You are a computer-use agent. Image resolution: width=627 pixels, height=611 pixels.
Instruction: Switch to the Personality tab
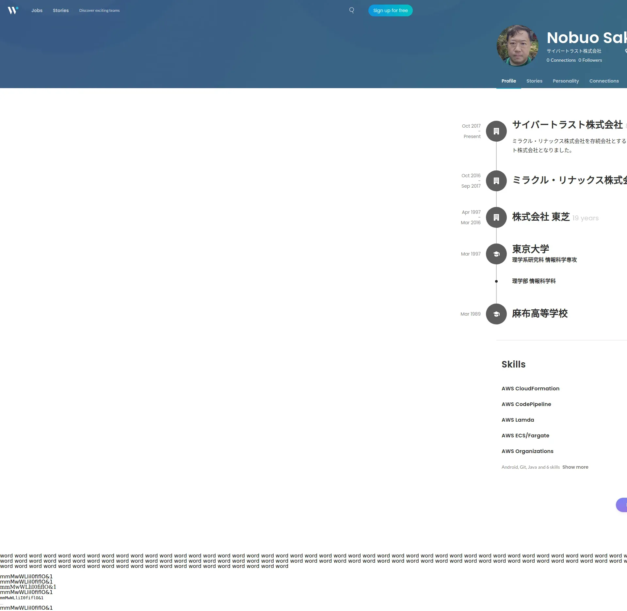coord(566,81)
